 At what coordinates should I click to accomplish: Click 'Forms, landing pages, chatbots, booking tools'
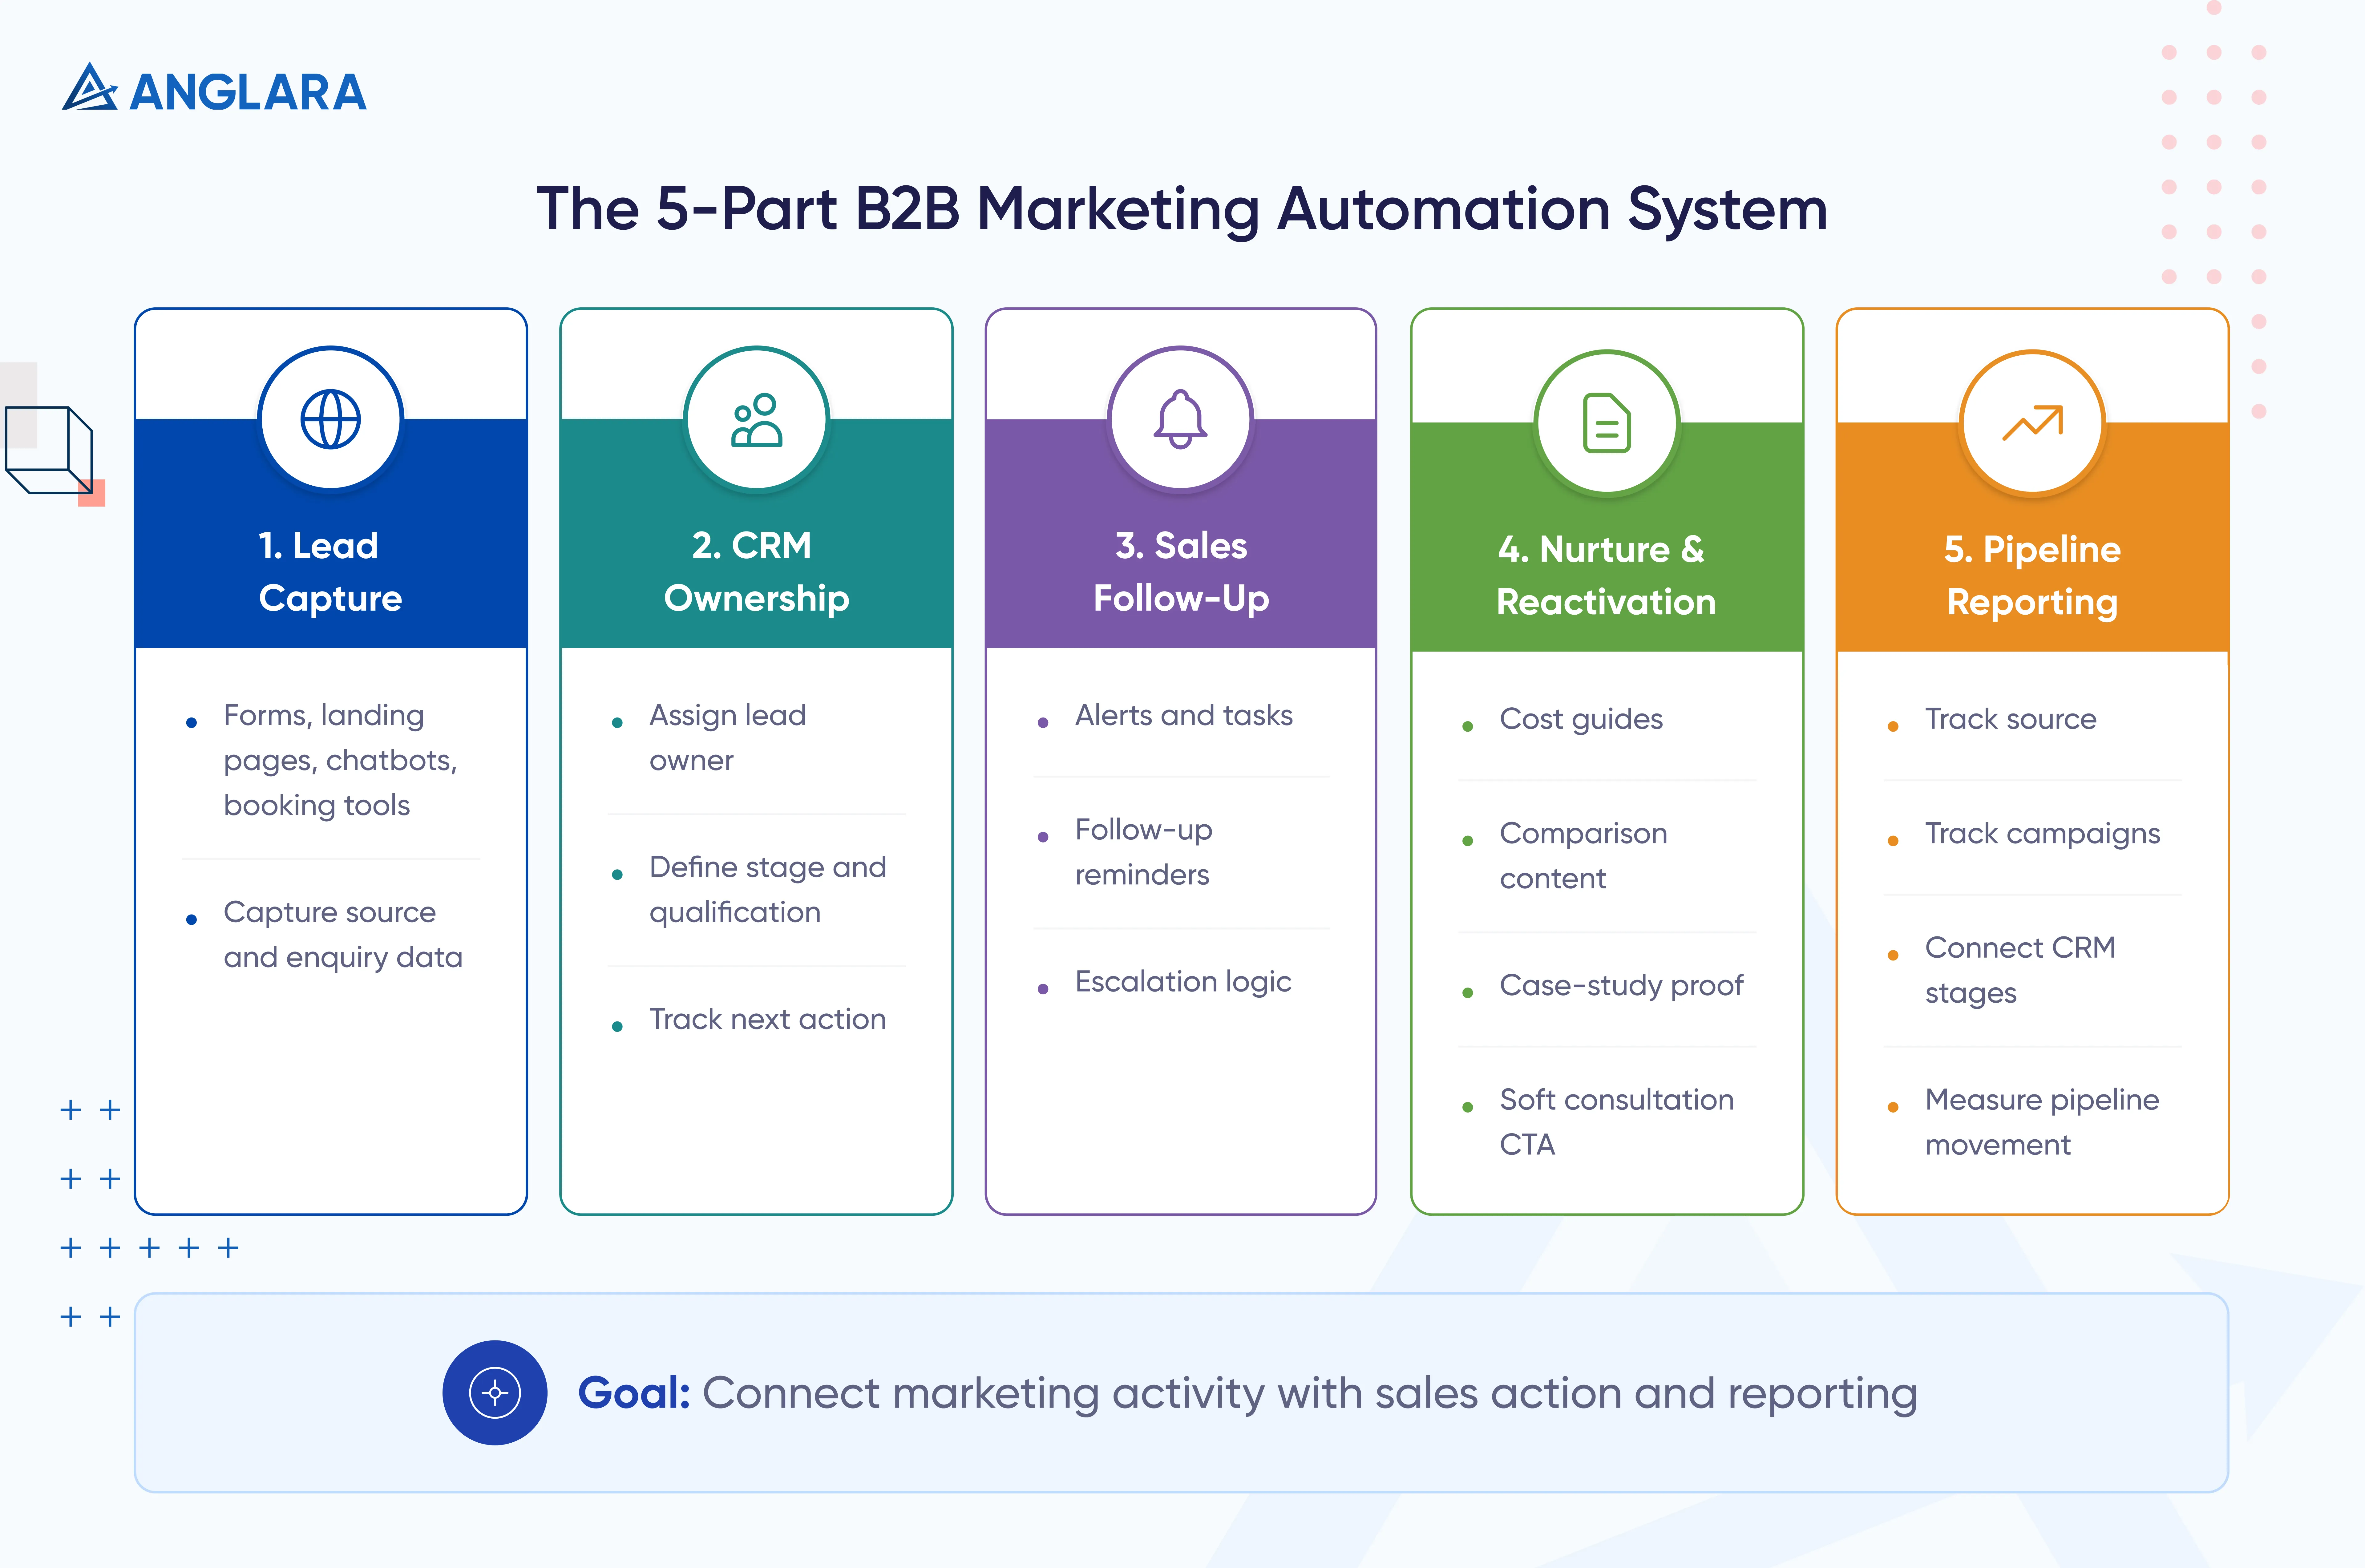click(340, 760)
